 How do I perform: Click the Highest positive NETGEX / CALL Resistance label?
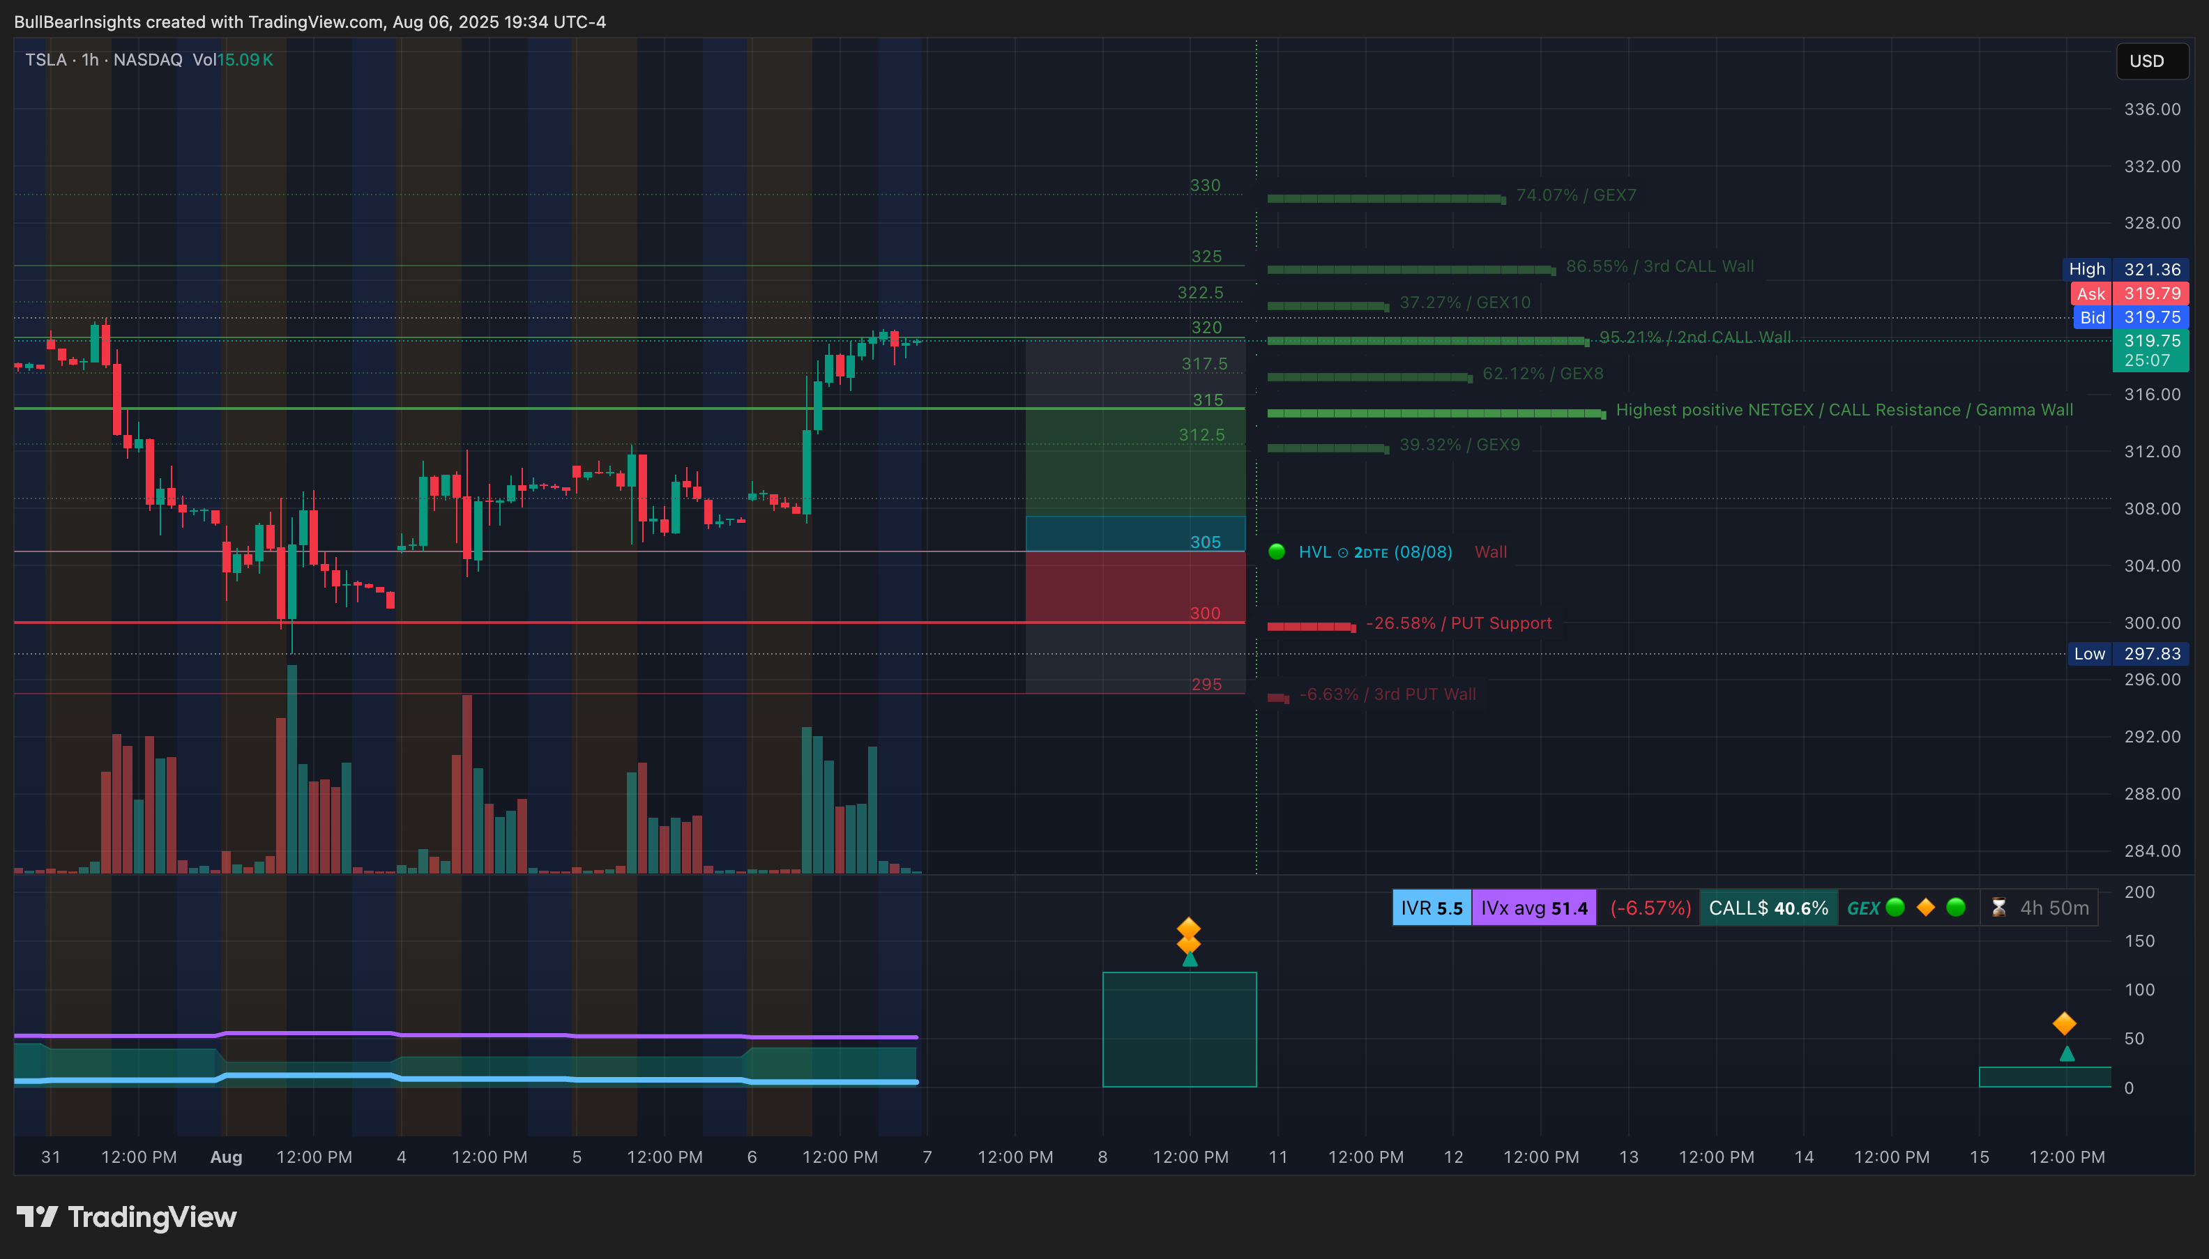pos(1844,410)
